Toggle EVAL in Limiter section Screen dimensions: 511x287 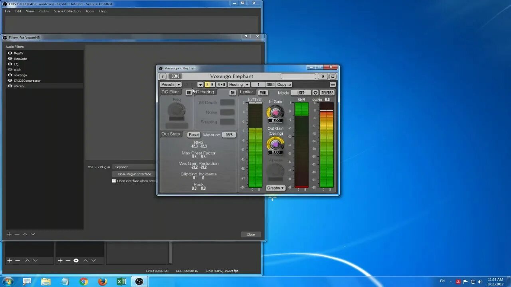tap(263, 92)
